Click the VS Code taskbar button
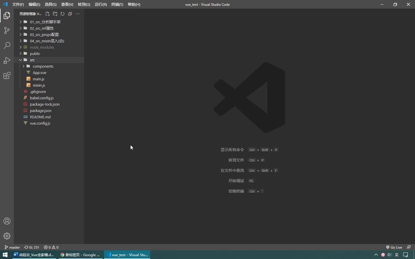 coord(127,255)
